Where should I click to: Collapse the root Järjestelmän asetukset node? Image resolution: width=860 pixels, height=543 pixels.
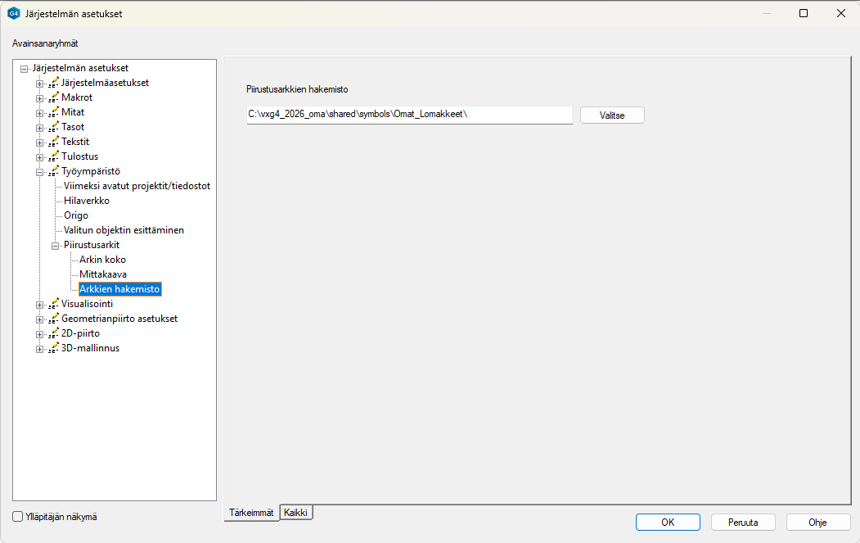pos(24,69)
